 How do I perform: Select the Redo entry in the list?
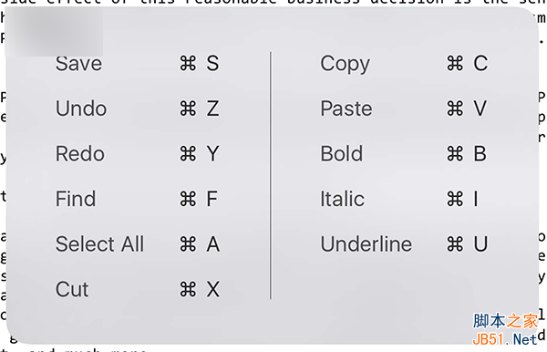[x=80, y=154]
